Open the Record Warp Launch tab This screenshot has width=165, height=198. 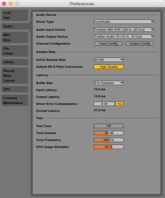[x=15, y=75]
